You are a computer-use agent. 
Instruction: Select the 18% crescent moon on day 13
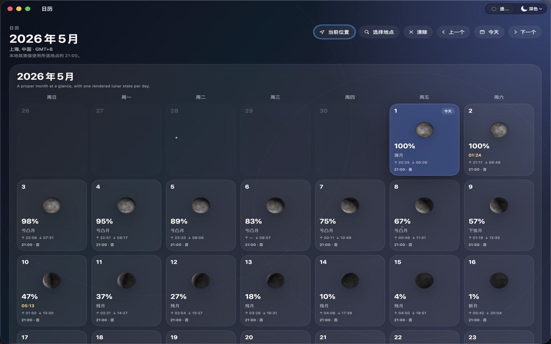point(275,280)
